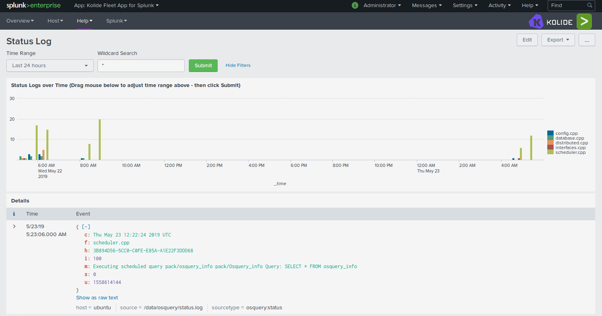
Task: Open the Activity menu
Action: click(x=500, y=6)
